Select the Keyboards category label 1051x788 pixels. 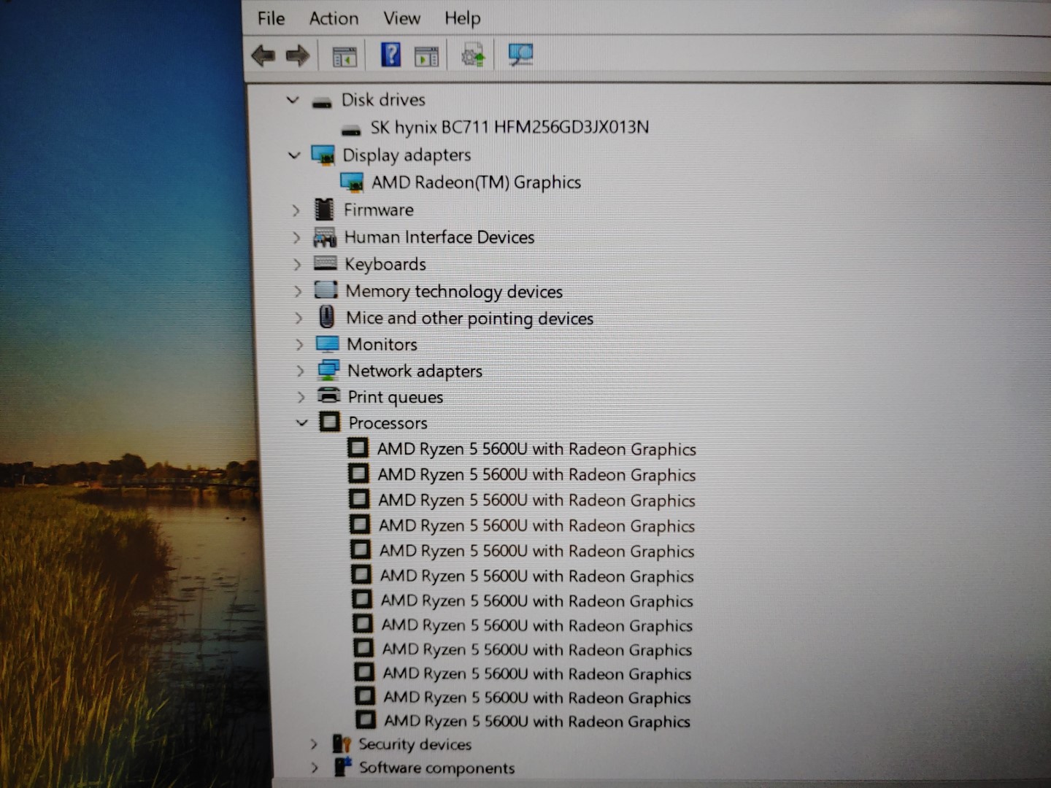[385, 264]
